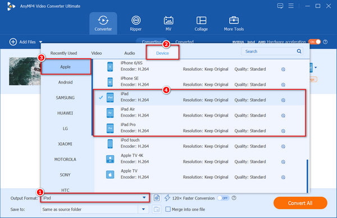The width and height of the screenshot is (337, 218).
Task: Open the hamburger menu in title bar
Action: click(x=291, y=6)
